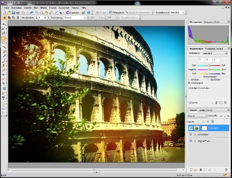Screen dimensions: 232x178
Task: Select the Text tool in the left toolbox
Action: coord(3,98)
